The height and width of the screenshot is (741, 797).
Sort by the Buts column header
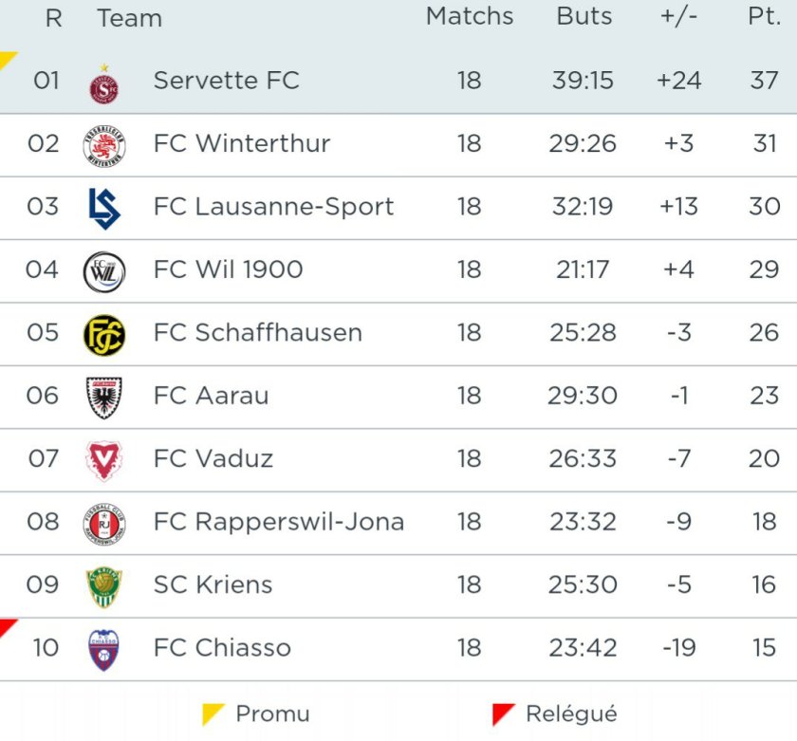(x=584, y=17)
